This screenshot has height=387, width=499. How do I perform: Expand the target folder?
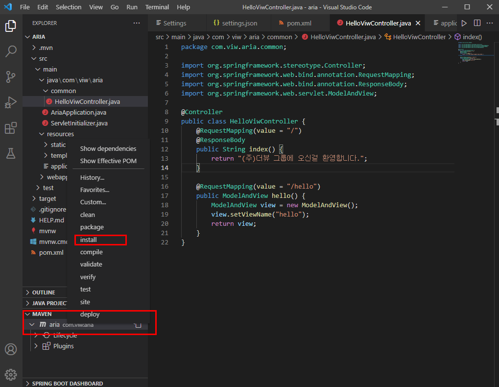click(x=34, y=198)
